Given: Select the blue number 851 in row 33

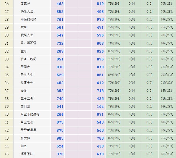Looking at the screenshot, I should click(60, 59).
